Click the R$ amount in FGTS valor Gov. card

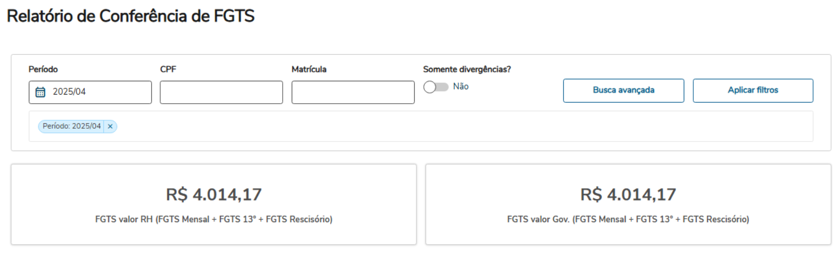tap(628, 195)
